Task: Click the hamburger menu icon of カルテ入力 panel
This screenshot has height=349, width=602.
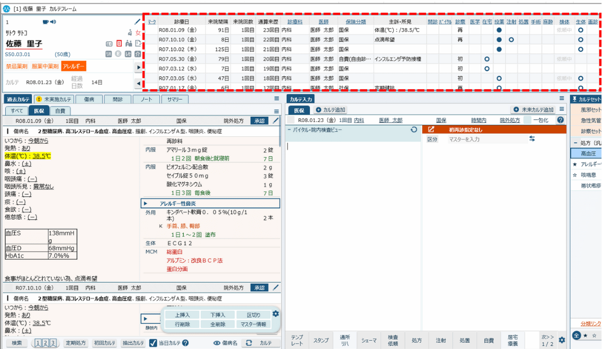Action: [562, 99]
